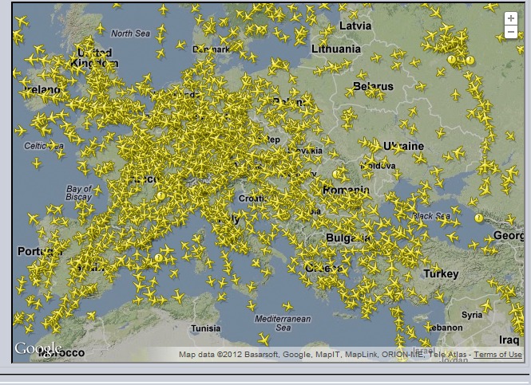Screen dimensions: 531x385
Task: Select right yellow marker in Russia pair
Action: pos(470,60)
